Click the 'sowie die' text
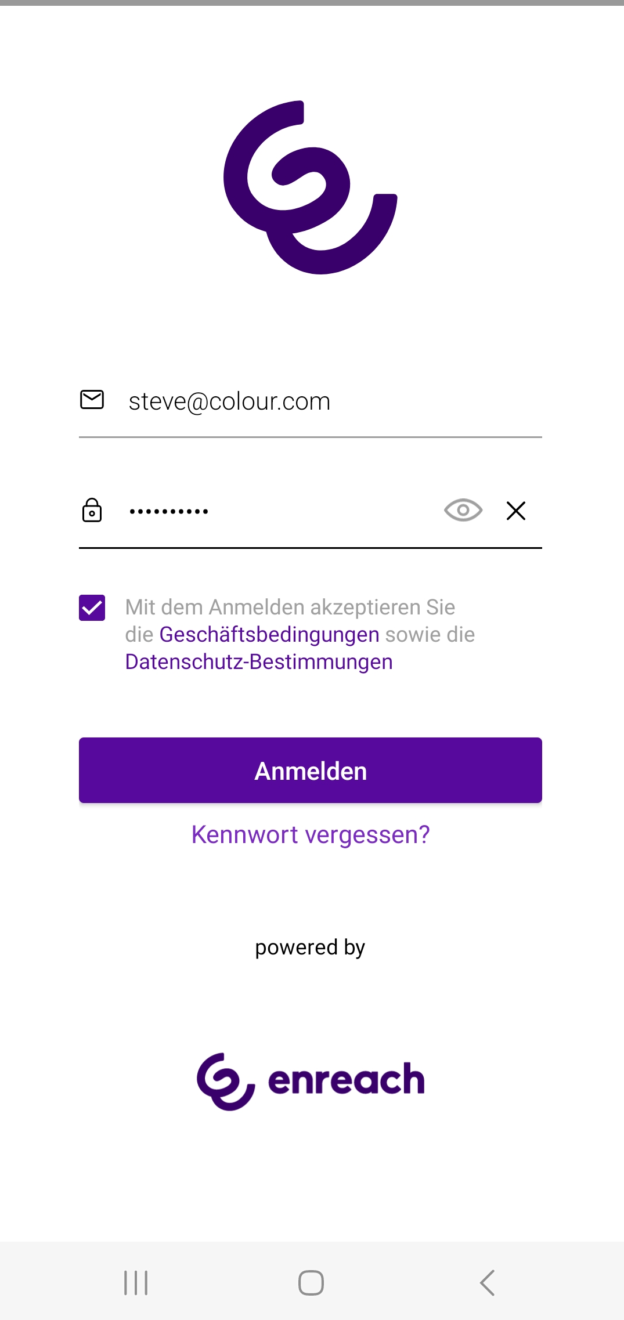Image resolution: width=624 pixels, height=1320 pixels. [x=430, y=635]
